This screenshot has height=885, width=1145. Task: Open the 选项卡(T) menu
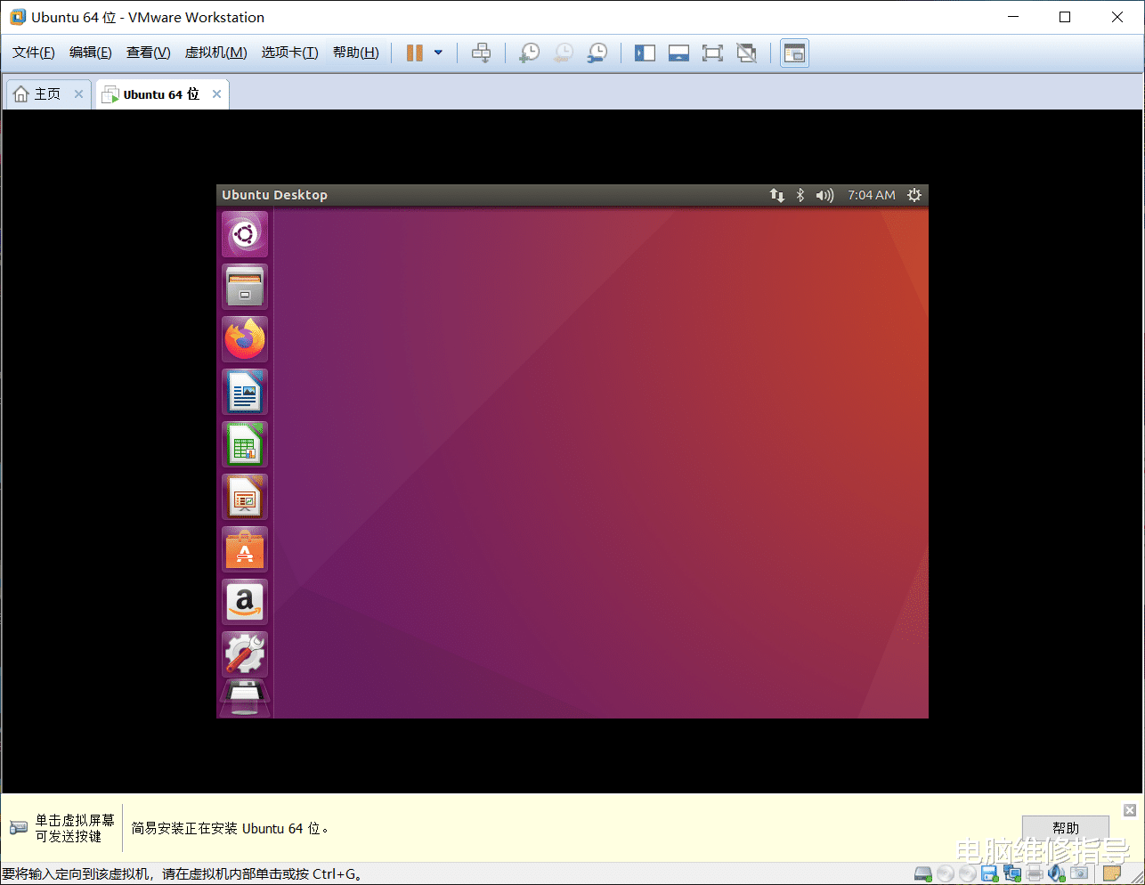pos(290,53)
